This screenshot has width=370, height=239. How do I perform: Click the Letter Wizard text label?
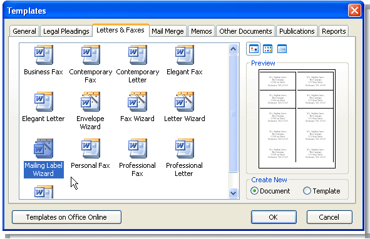point(185,119)
